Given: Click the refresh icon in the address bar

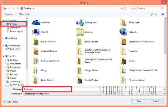Looking at the screenshot, I should 125,8.
